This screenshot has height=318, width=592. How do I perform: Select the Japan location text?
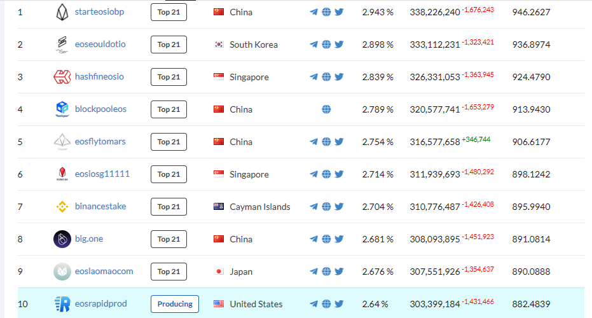pos(241,272)
